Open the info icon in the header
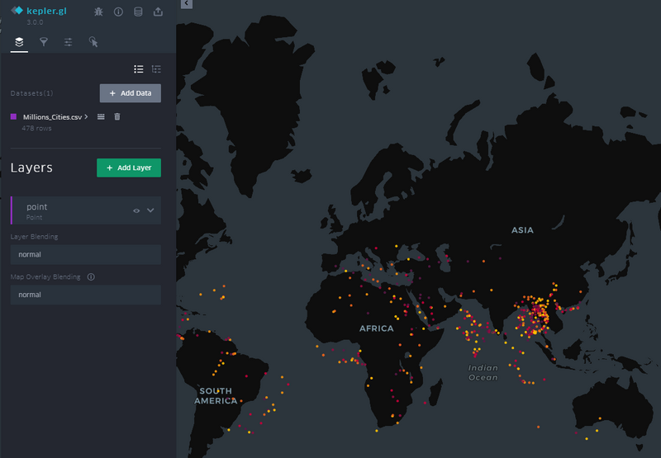The height and width of the screenshot is (458, 661). click(x=118, y=12)
